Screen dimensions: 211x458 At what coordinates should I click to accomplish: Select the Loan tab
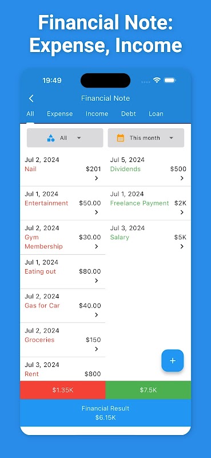[x=156, y=113]
